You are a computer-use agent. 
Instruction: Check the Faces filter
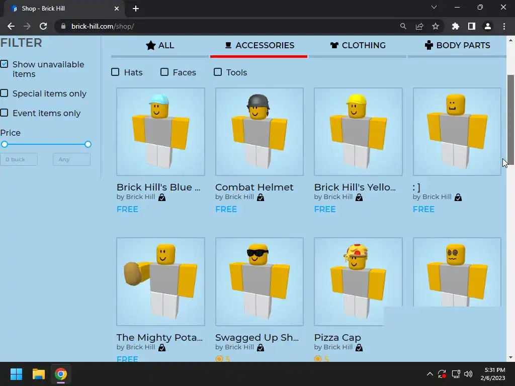coord(164,72)
